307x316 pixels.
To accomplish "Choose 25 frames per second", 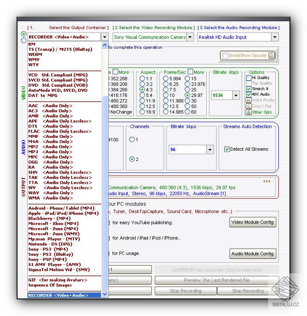I will (188, 90).
